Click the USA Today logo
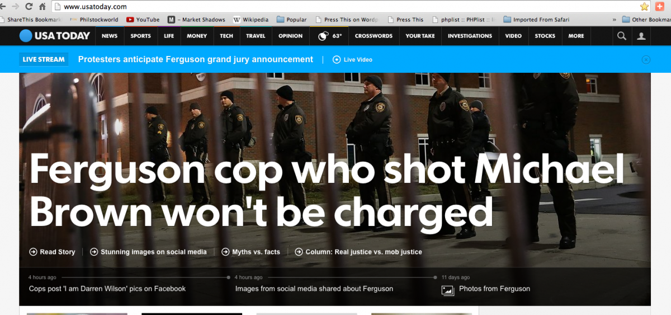Viewport: 671px width, 315px height. click(54, 36)
